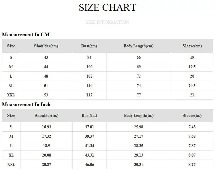The image size is (215, 171).
Task: Click the SIZE CHART title
Action: (107, 7)
